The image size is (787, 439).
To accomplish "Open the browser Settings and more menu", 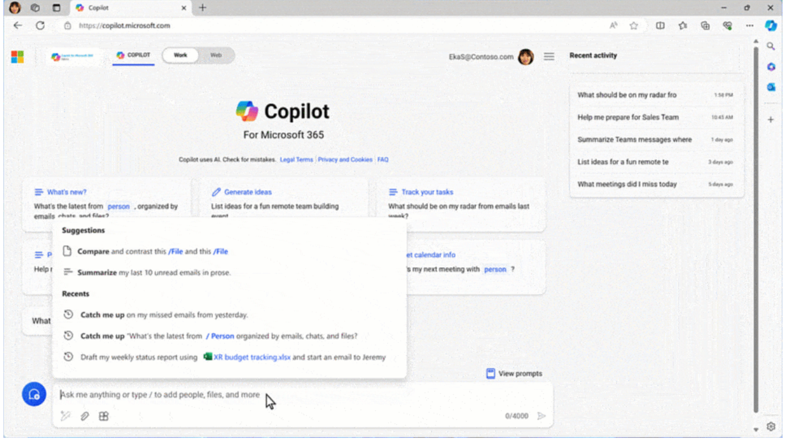I will click(x=750, y=25).
